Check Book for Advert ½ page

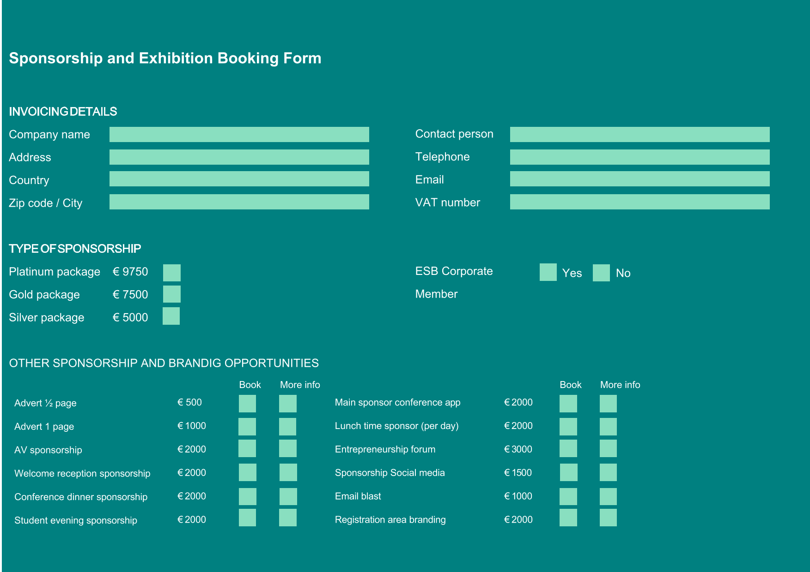[247, 404]
